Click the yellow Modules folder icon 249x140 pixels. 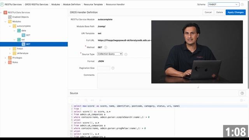(x=10, y=21)
